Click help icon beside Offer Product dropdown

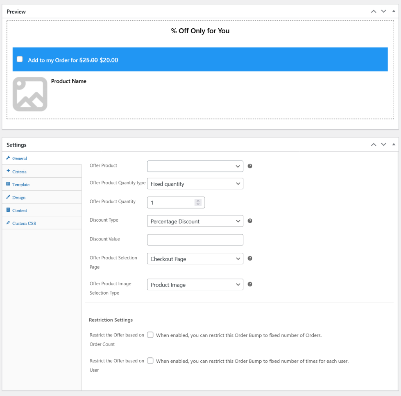pos(250,166)
